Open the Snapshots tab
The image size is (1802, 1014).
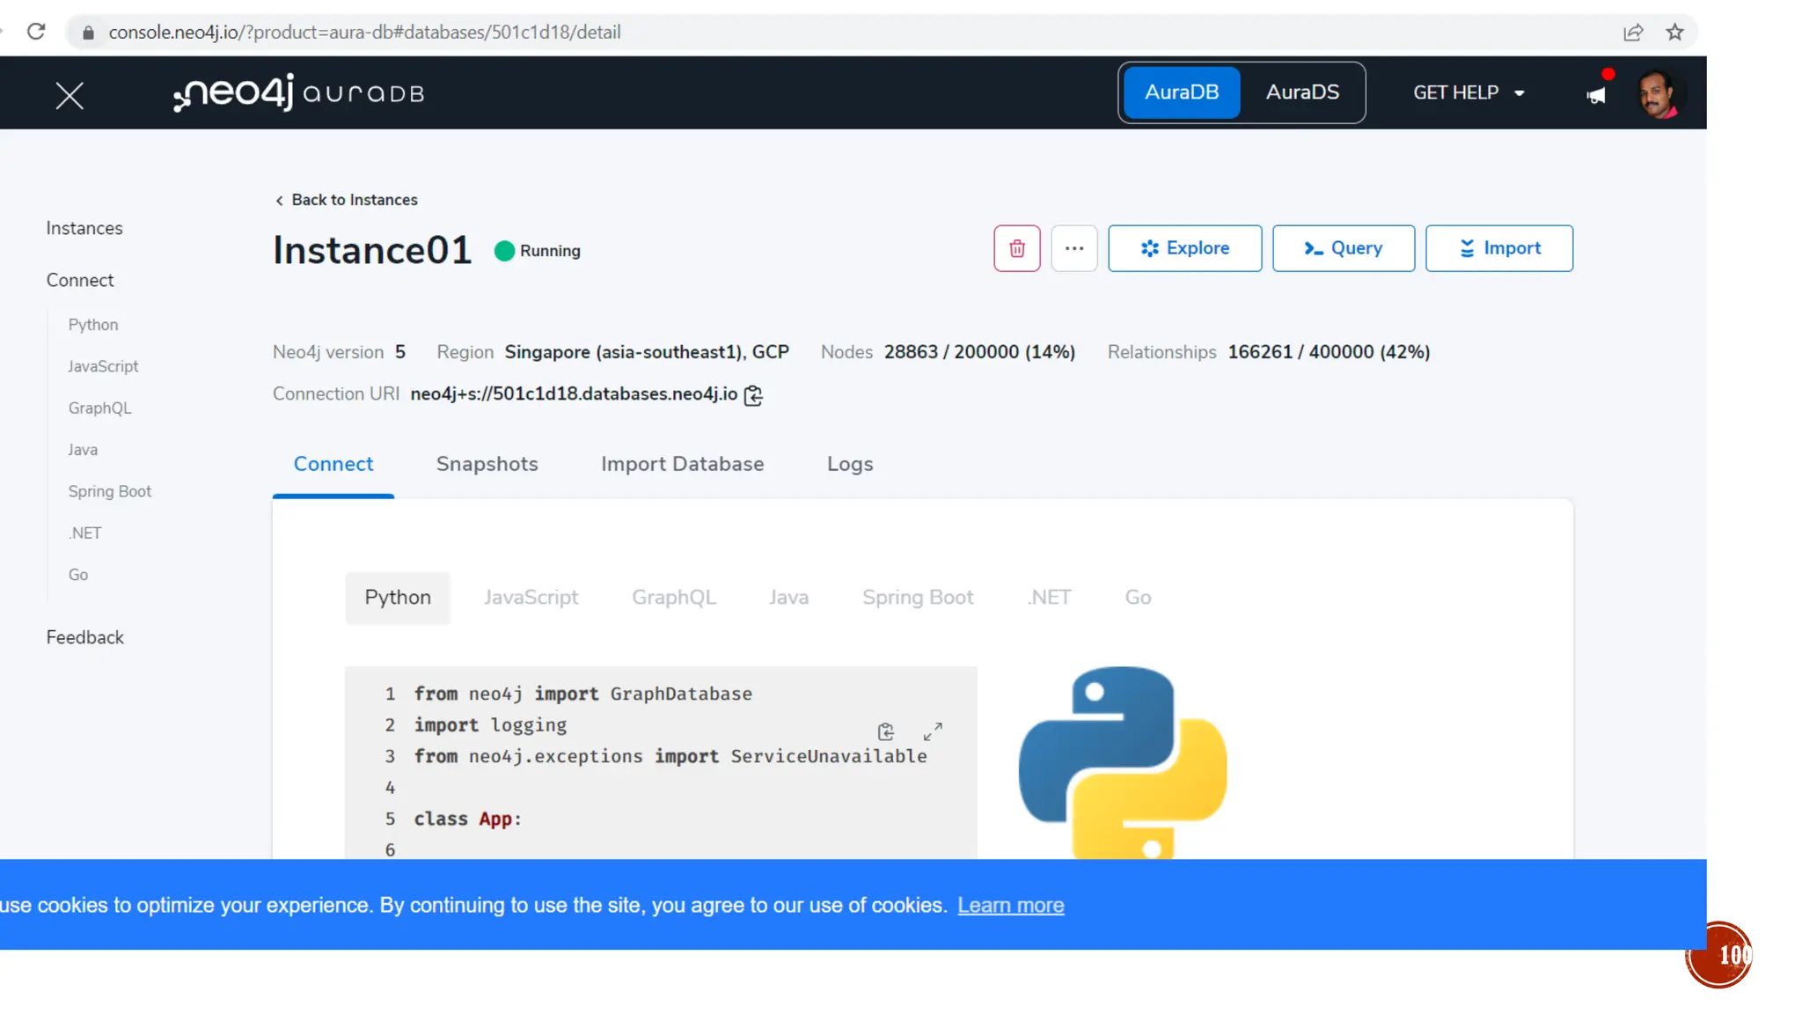pyautogui.click(x=487, y=464)
